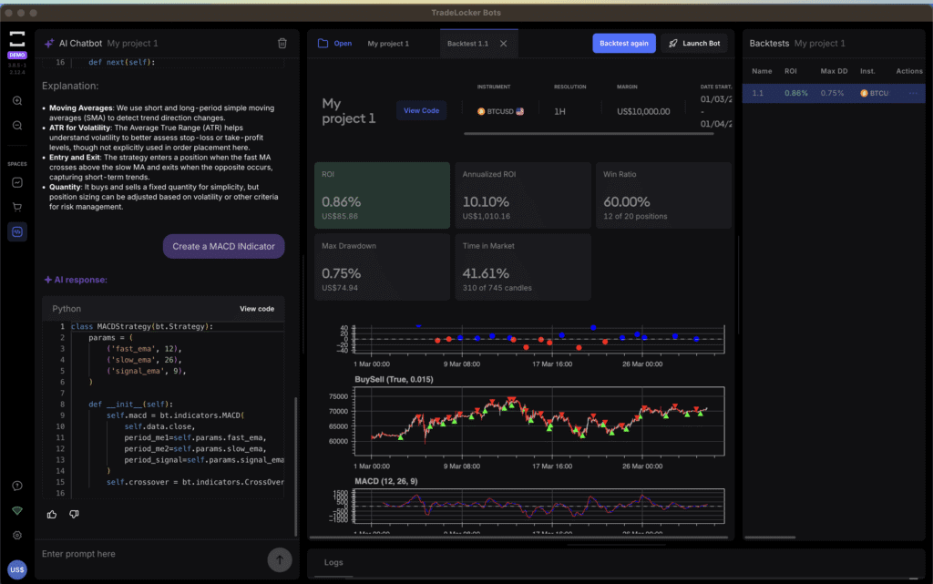Image resolution: width=933 pixels, height=584 pixels.
Task: Close the Backtest 1.1 tab
Action: coord(503,44)
